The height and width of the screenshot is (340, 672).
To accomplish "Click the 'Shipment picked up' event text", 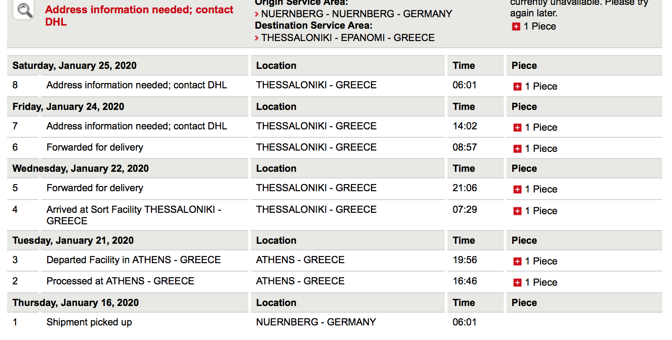I will (x=89, y=322).
